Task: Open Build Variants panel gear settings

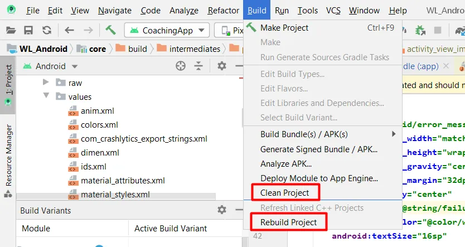Action: tap(221, 210)
